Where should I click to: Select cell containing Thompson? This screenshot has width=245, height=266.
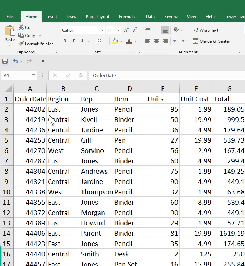click(x=96, y=192)
